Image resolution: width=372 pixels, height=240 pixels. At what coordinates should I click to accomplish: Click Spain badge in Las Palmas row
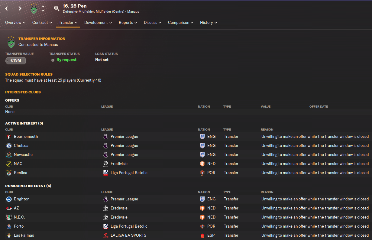pos(202,235)
